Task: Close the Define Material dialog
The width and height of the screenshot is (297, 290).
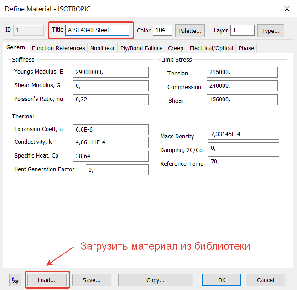Action: [287, 9]
